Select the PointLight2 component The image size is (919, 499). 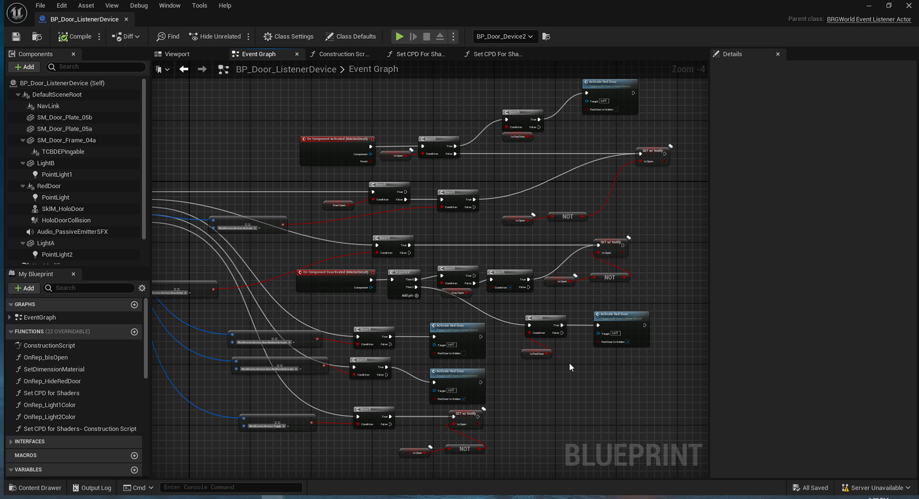[57, 255]
